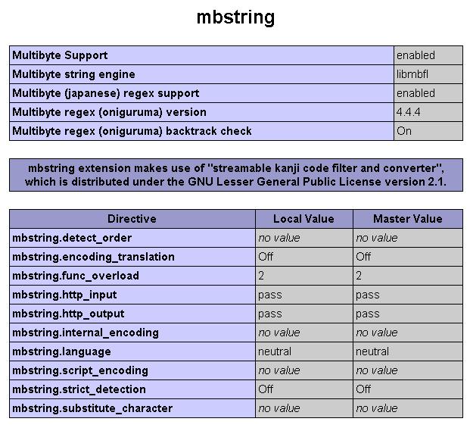Click mbstring.http_output local value pass

[x=269, y=314]
